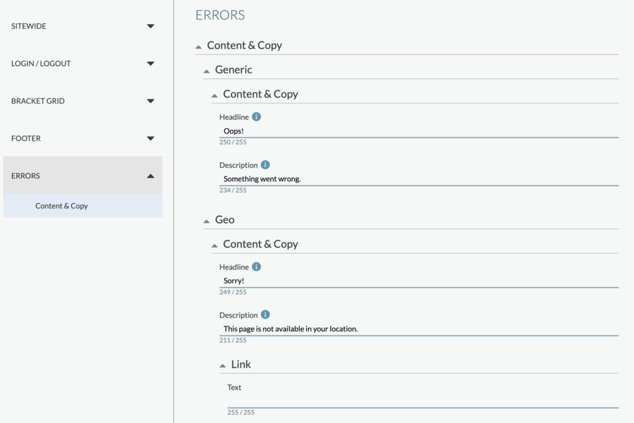Click the Something went wrong description field
634x423 pixels.
pyautogui.click(x=419, y=179)
